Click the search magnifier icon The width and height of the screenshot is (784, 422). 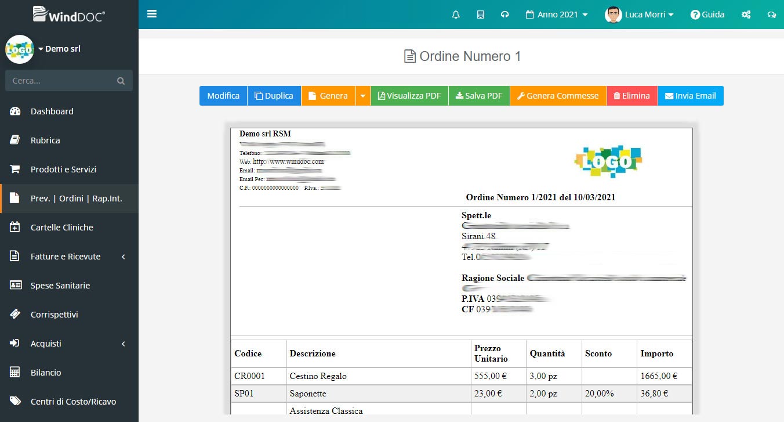(x=121, y=81)
